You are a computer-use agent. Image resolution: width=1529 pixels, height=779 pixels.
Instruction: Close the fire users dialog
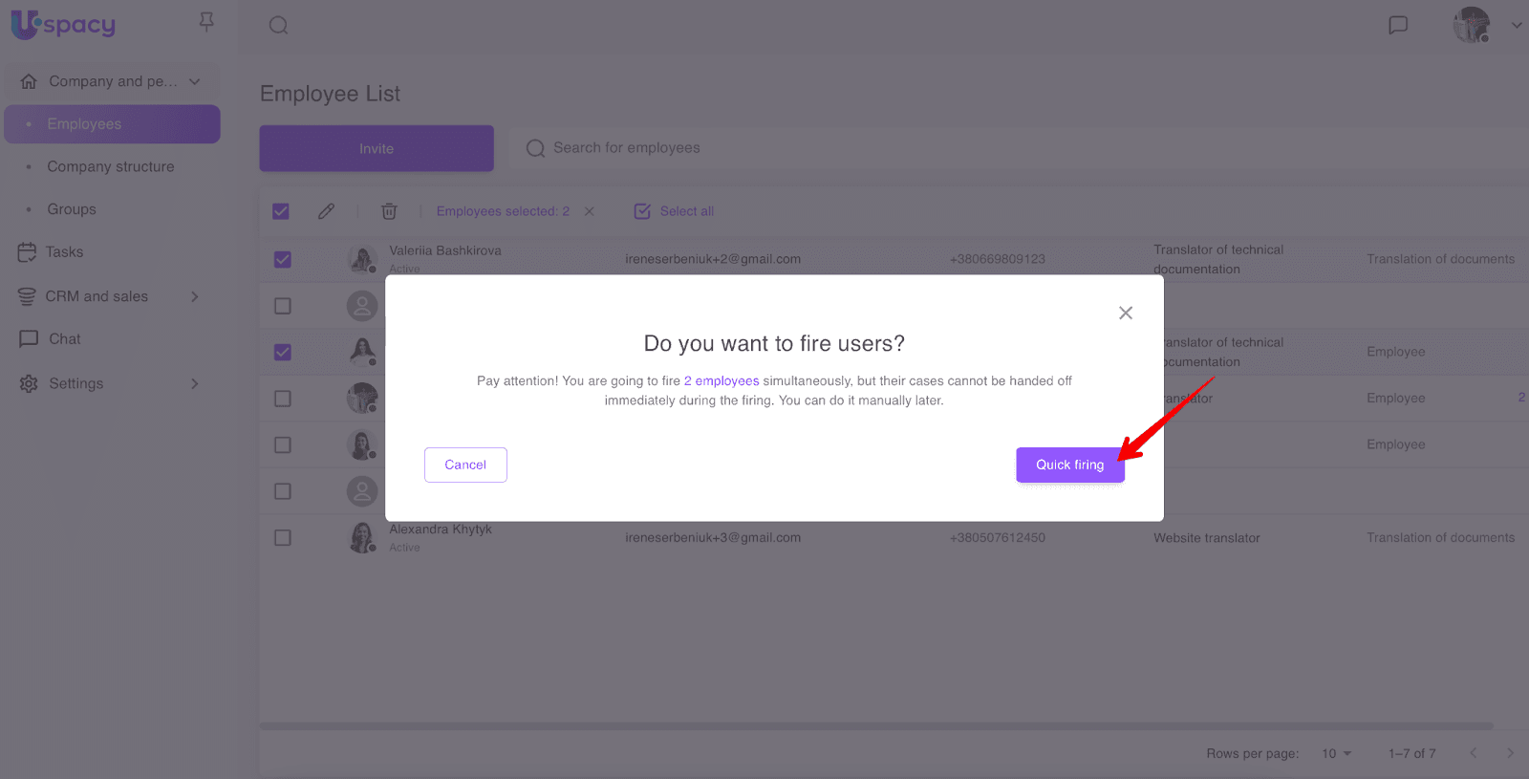click(1126, 313)
